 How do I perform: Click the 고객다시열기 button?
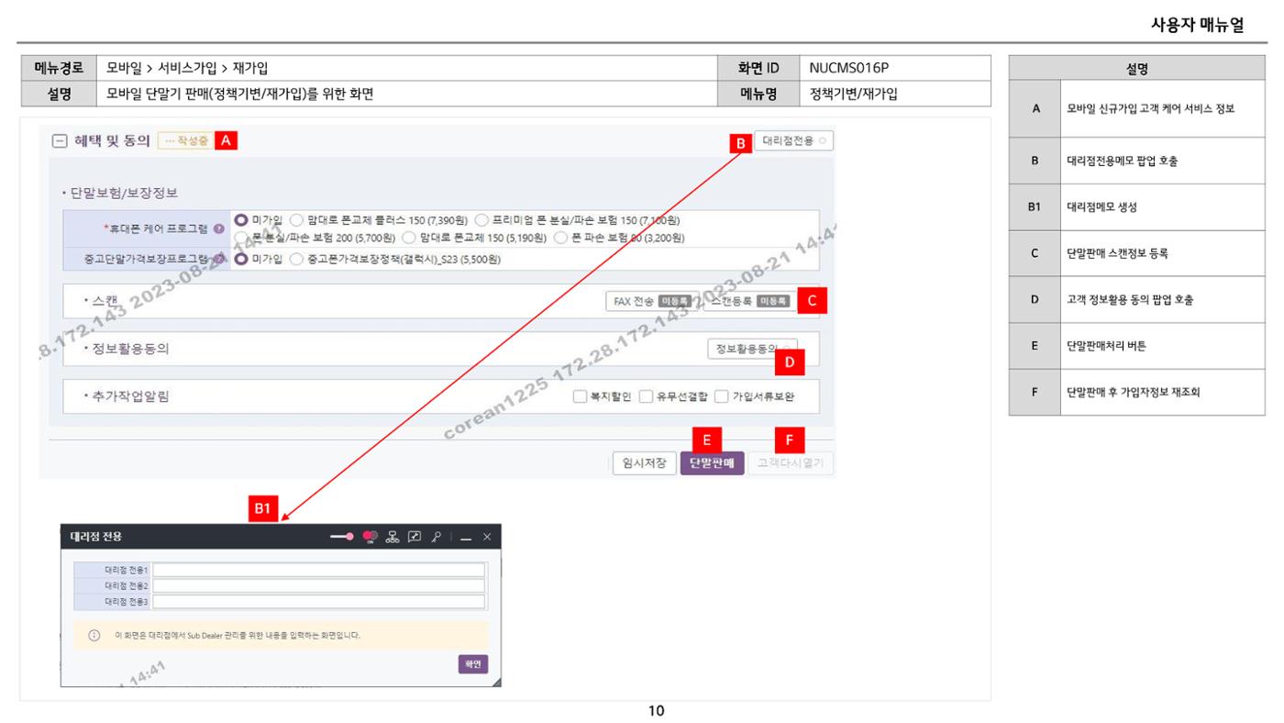pos(791,462)
